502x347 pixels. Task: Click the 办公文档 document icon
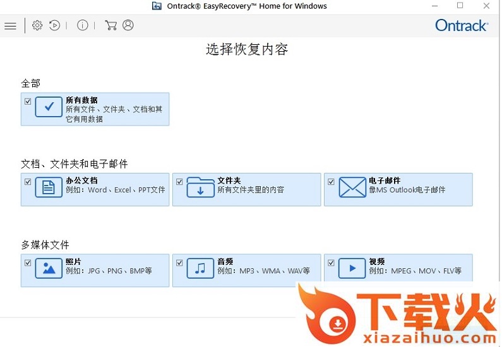click(x=49, y=187)
